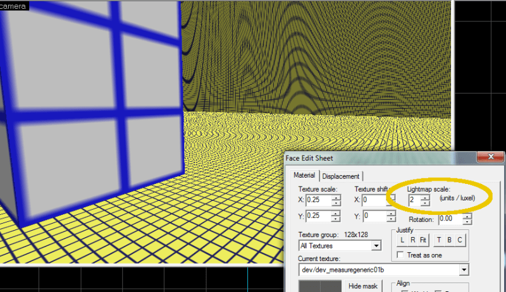Click Justify Bottom B button

pyautogui.click(x=449, y=240)
